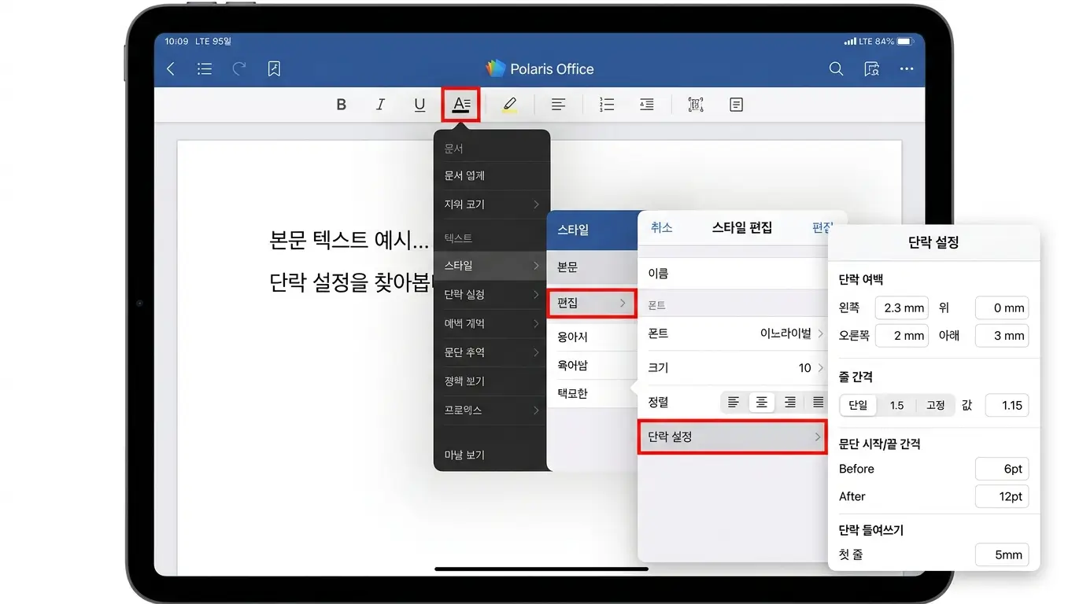Image resolution: width=1083 pixels, height=604 pixels.
Task: Tap the 10:09 clock in status bar
Action: 177,41
